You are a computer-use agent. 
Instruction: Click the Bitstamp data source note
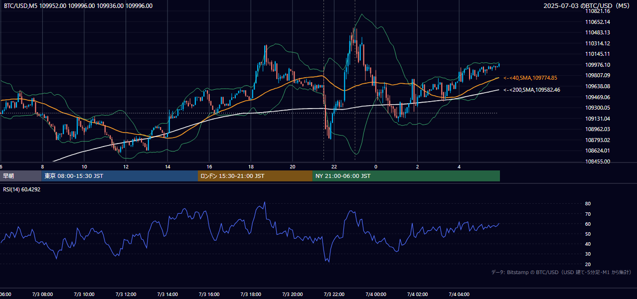point(561,273)
